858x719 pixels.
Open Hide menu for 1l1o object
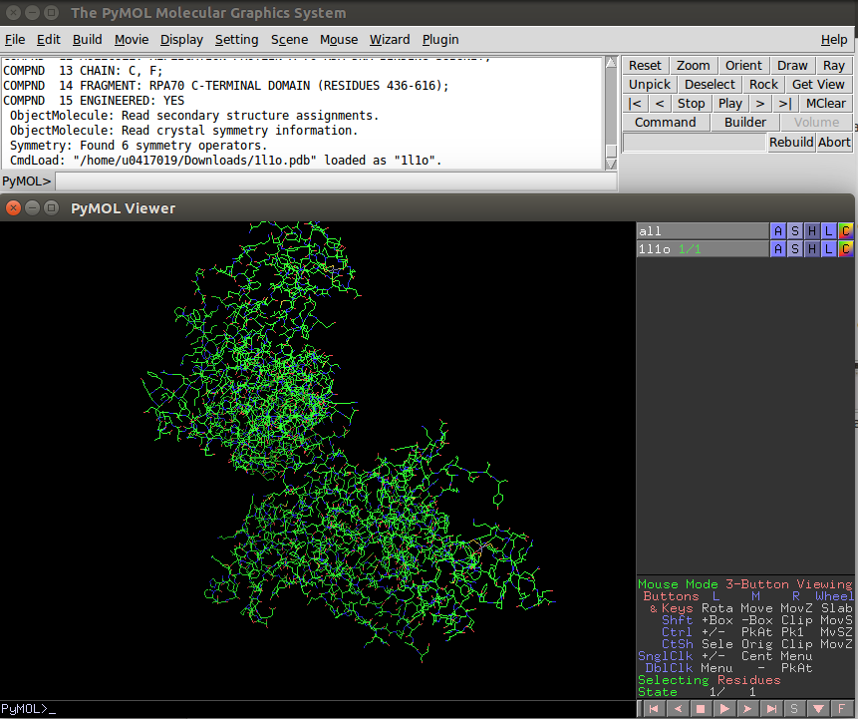click(x=812, y=249)
